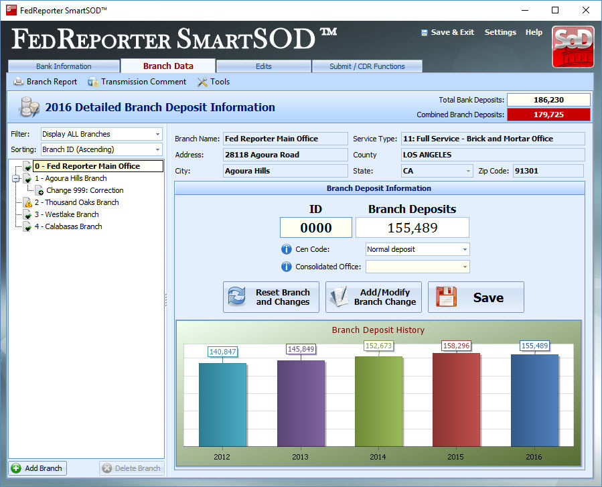The height and width of the screenshot is (487, 602).
Task: Open the Settings menu
Action: [500, 32]
